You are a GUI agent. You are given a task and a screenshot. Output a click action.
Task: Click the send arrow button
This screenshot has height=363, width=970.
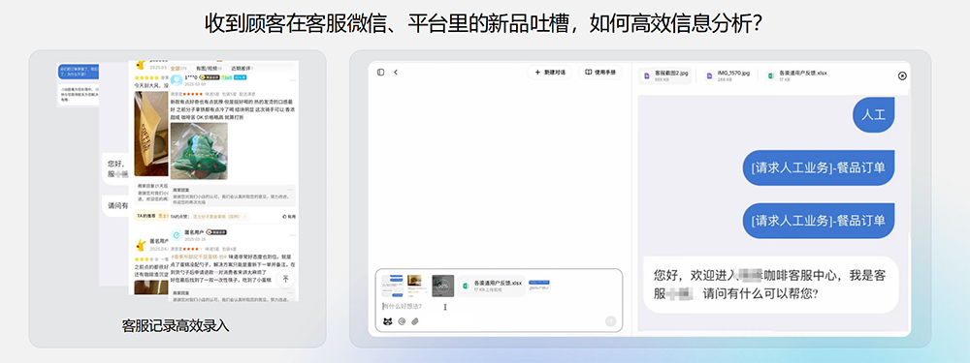tap(610, 321)
